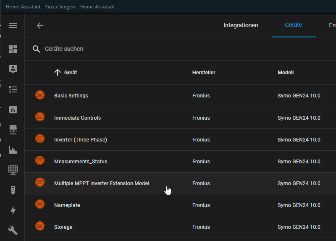Open the HACS store icon
This screenshot has width=336, height=241.
point(13,130)
